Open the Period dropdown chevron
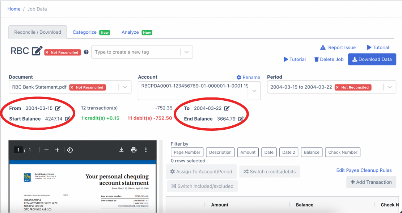 (390, 87)
